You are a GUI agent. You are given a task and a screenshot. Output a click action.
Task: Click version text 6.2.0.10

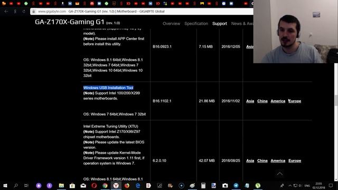tap(159, 160)
